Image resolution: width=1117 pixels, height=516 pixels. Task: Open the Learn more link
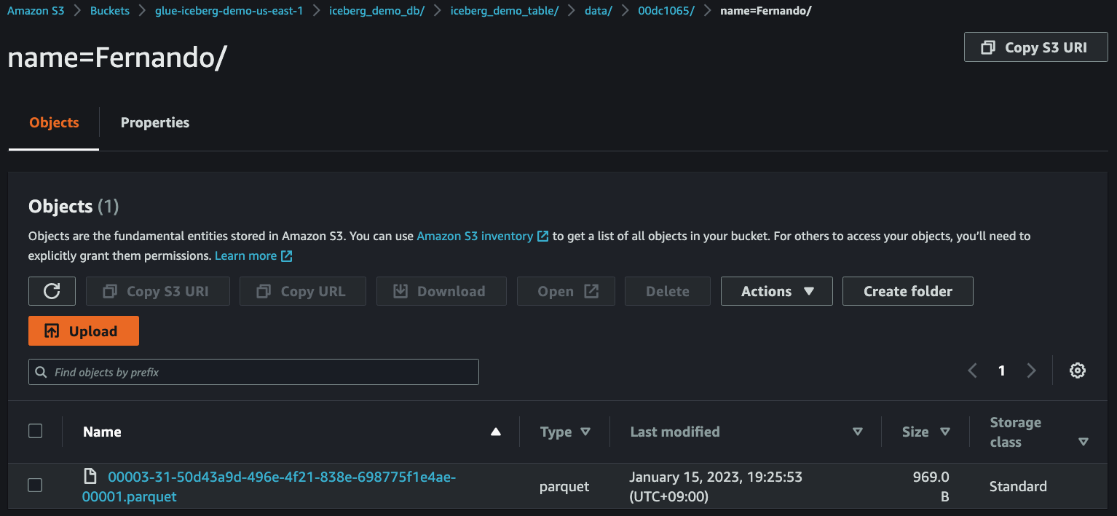245,255
